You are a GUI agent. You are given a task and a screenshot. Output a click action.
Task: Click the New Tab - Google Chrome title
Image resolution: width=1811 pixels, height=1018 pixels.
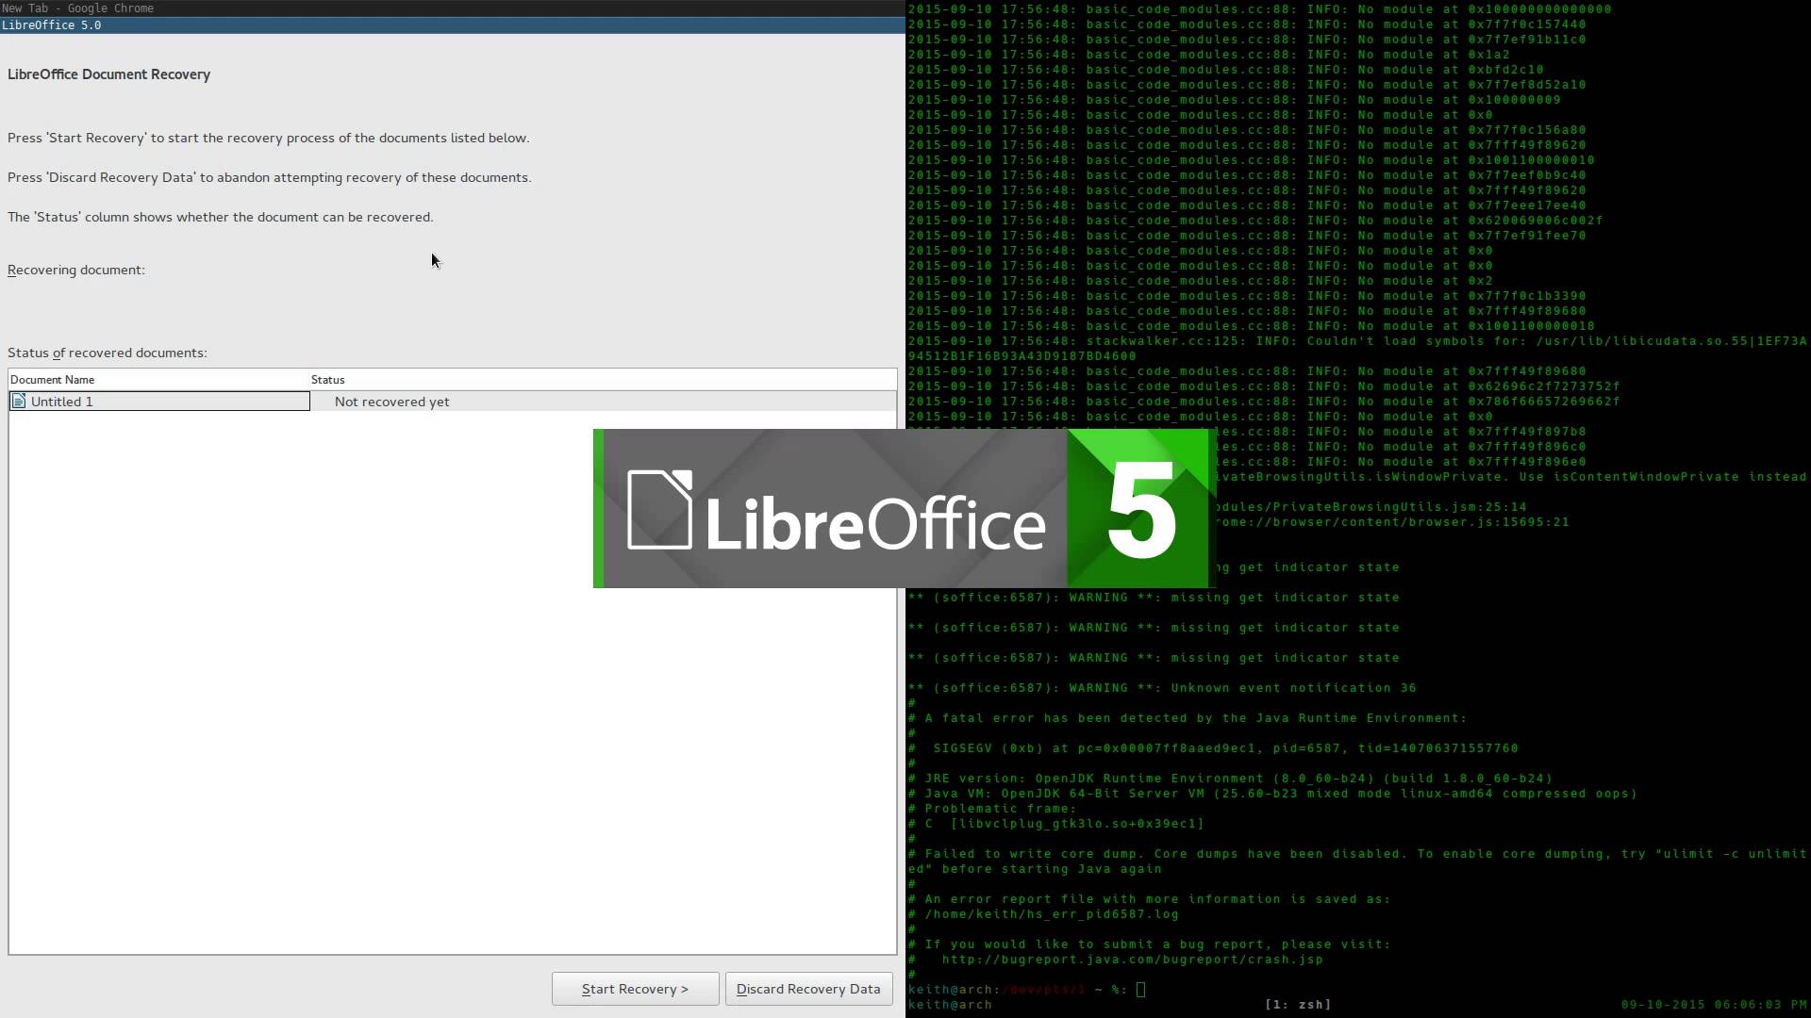pos(77,8)
